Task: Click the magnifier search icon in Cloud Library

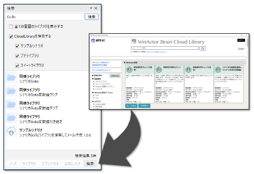Action: point(203,48)
